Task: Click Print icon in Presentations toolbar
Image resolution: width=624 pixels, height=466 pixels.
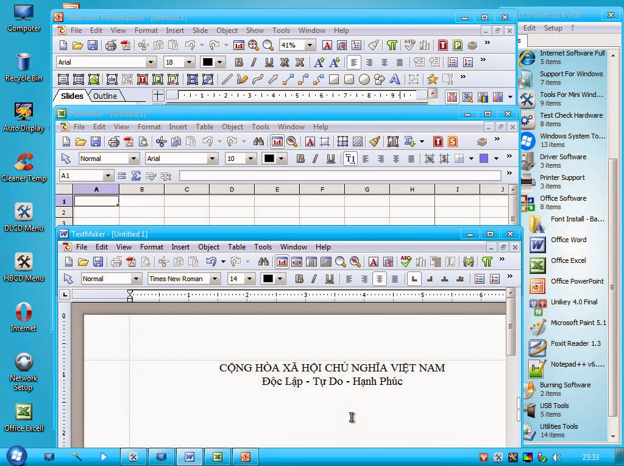Action: (x=111, y=45)
